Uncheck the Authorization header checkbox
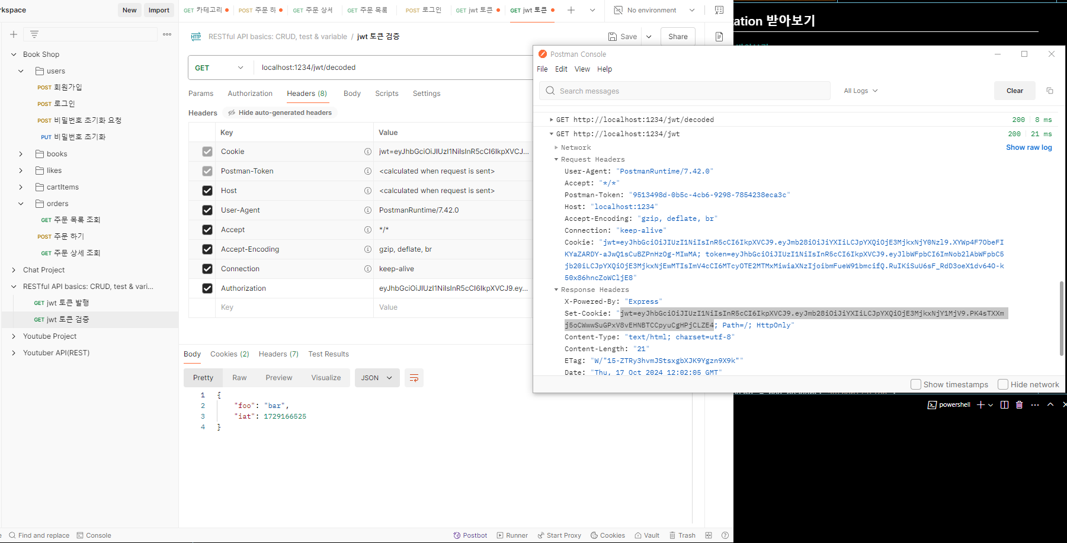1067x543 pixels. 207,288
